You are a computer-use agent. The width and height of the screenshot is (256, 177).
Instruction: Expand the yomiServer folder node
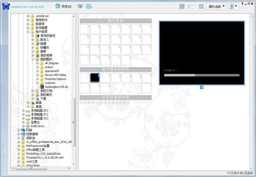(x=28, y=16)
